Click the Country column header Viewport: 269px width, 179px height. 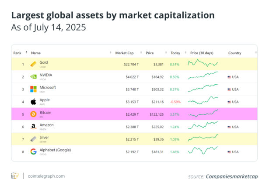234,53
